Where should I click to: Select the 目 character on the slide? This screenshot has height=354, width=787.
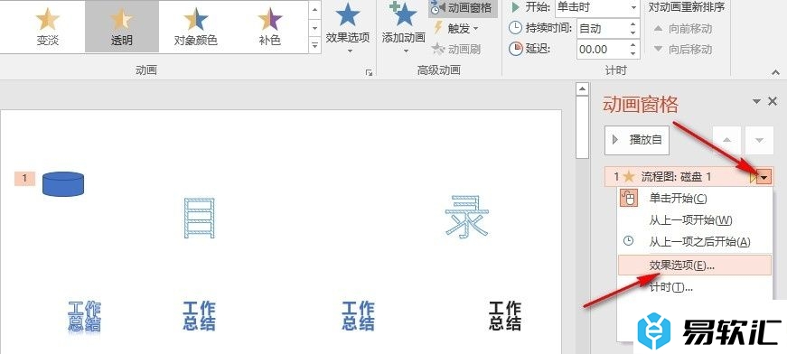[x=200, y=219]
